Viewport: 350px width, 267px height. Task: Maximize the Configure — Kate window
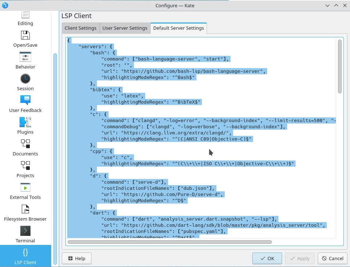[x=336, y=5]
